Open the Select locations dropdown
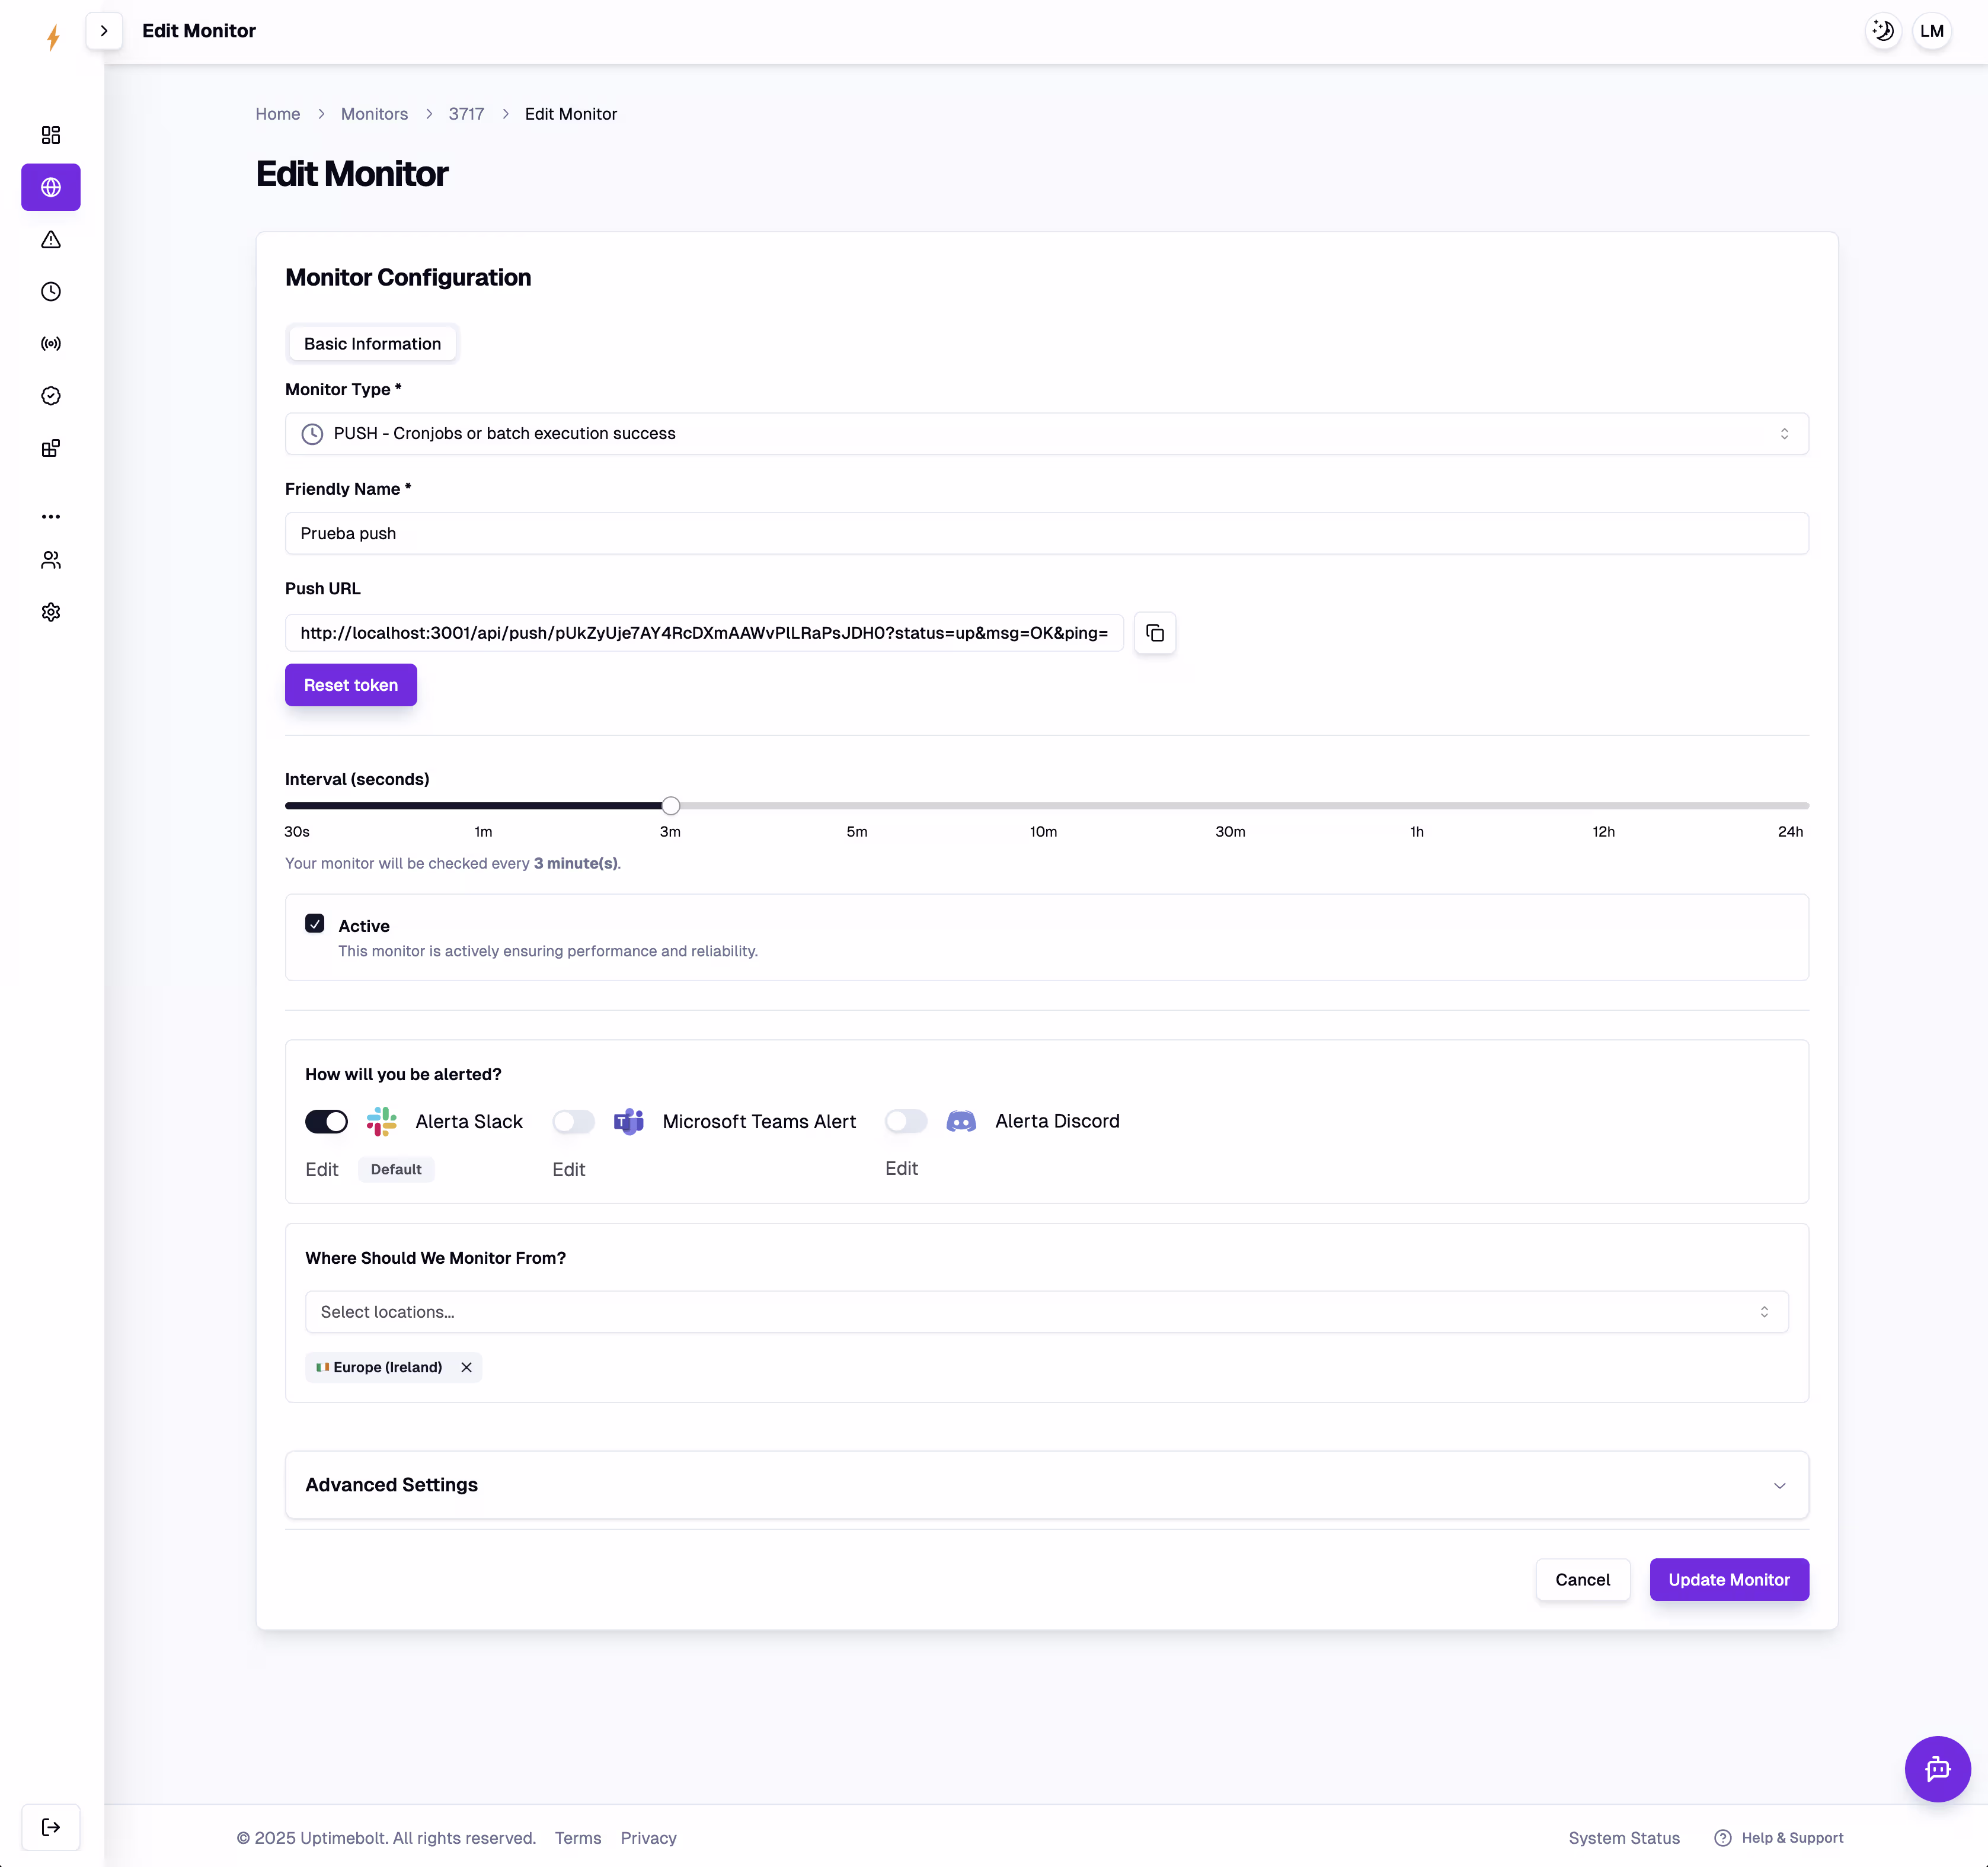The width and height of the screenshot is (1988, 1867). point(1046,1311)
